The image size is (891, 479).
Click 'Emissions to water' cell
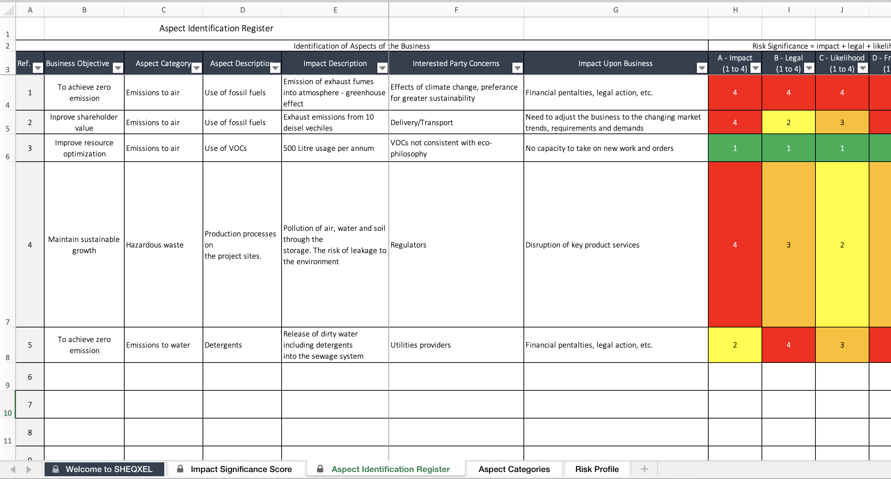164,345
